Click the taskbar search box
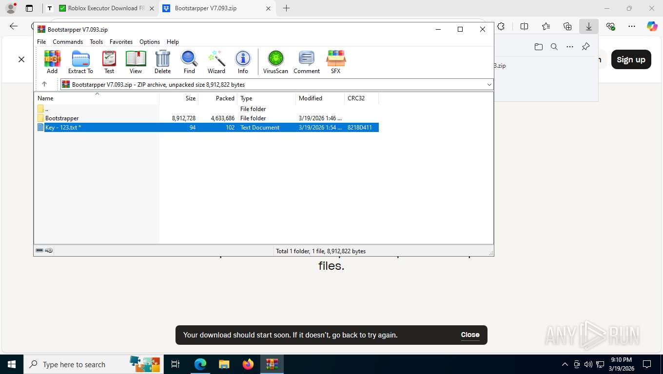The width and height of the screenshot is (663, 374). (93, 364)
